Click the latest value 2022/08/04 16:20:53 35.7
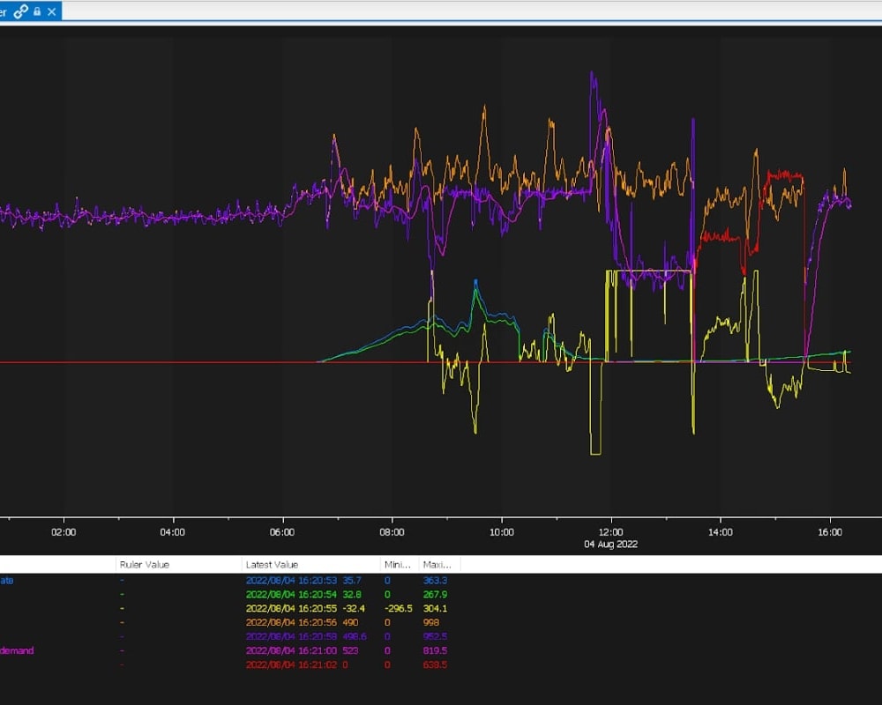 click(x=303, y=580)
